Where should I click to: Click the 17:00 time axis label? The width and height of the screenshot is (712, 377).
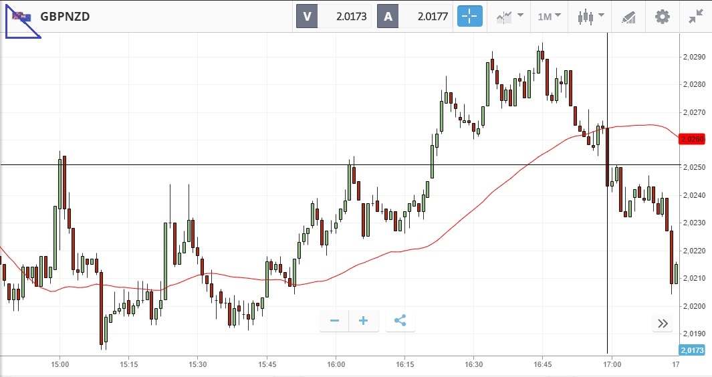(612, 365)
